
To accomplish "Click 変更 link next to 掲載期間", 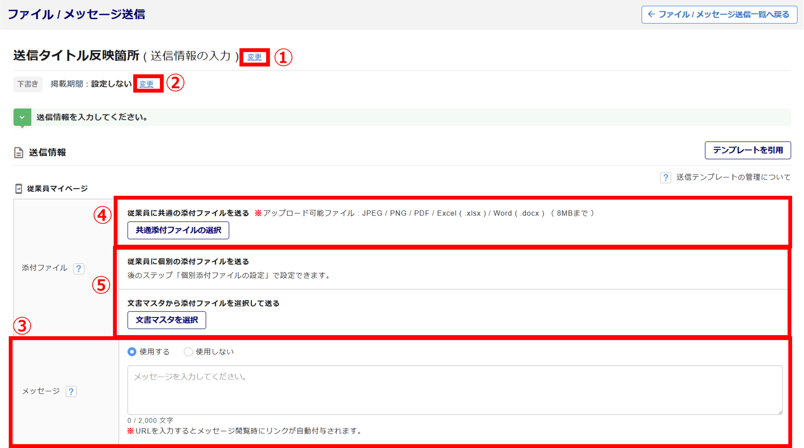I will [146, 84].
